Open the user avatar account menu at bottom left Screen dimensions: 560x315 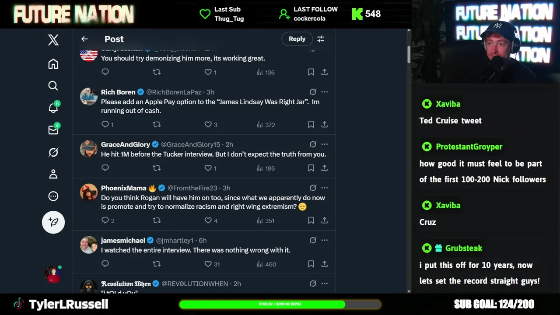coord(53,274)
